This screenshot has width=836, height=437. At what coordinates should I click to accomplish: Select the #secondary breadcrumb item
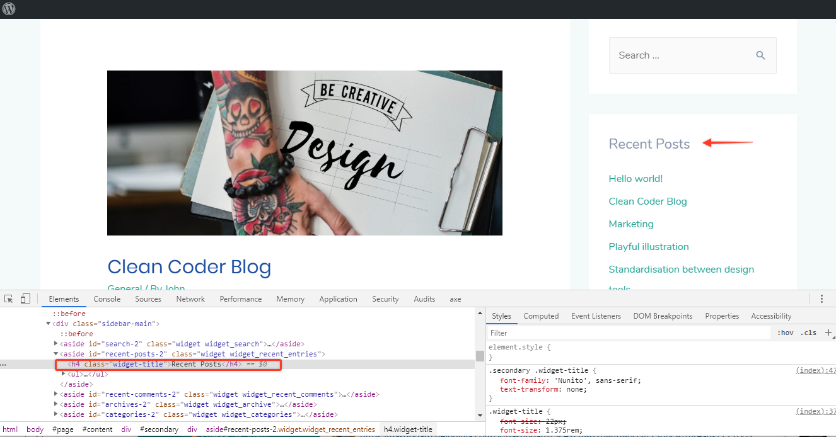coord(159,429)
